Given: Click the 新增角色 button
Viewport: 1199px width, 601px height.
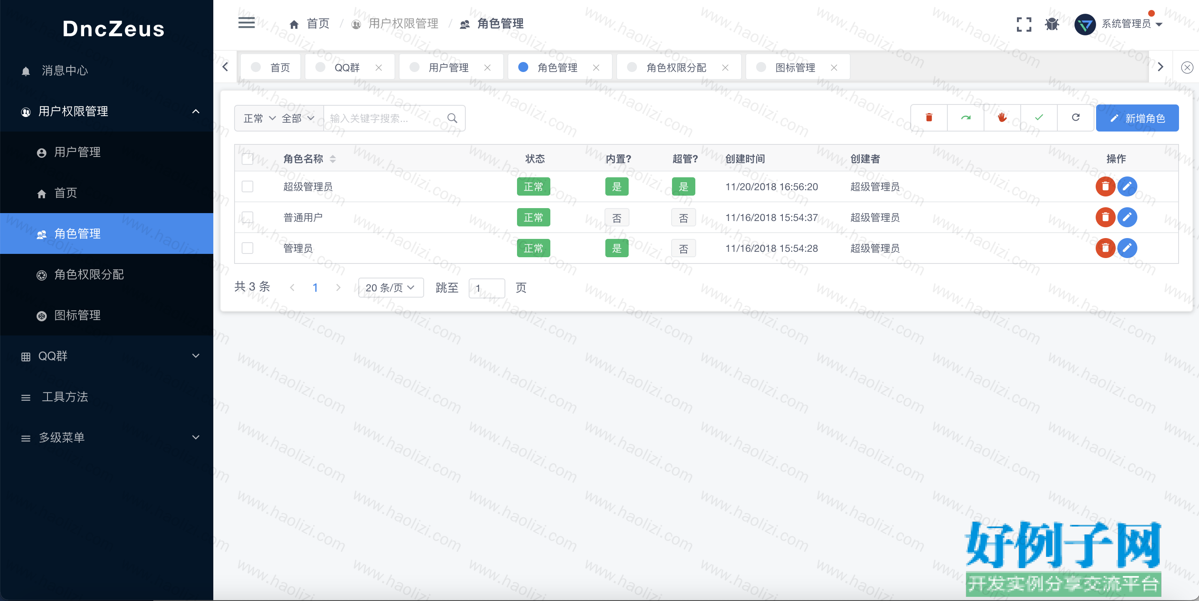Looking at the screenshot, I should [1137, 118].
